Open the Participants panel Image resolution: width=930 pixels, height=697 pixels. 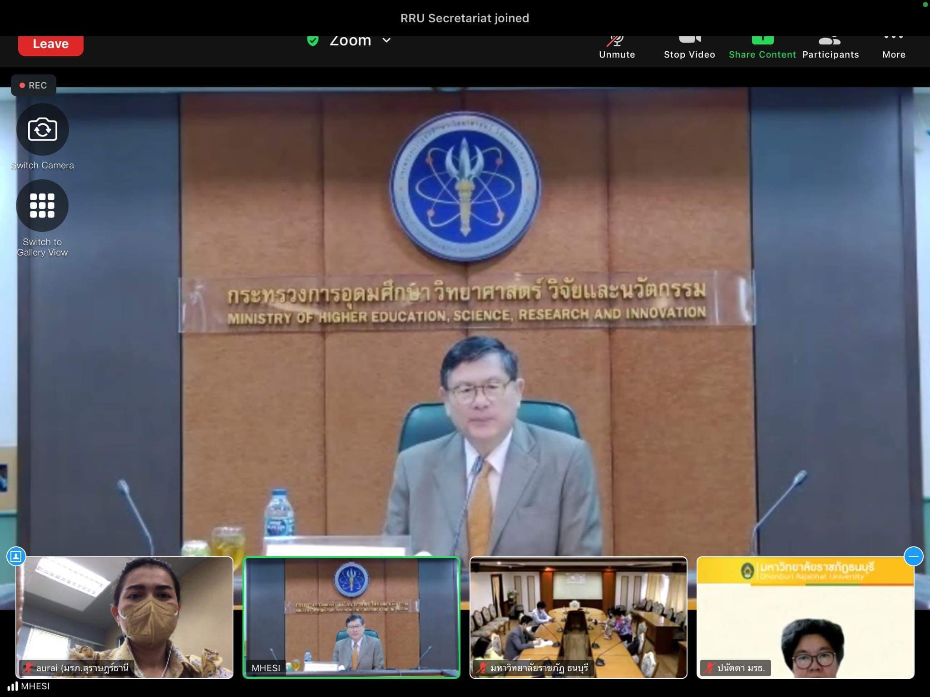[x=831, y=47]
